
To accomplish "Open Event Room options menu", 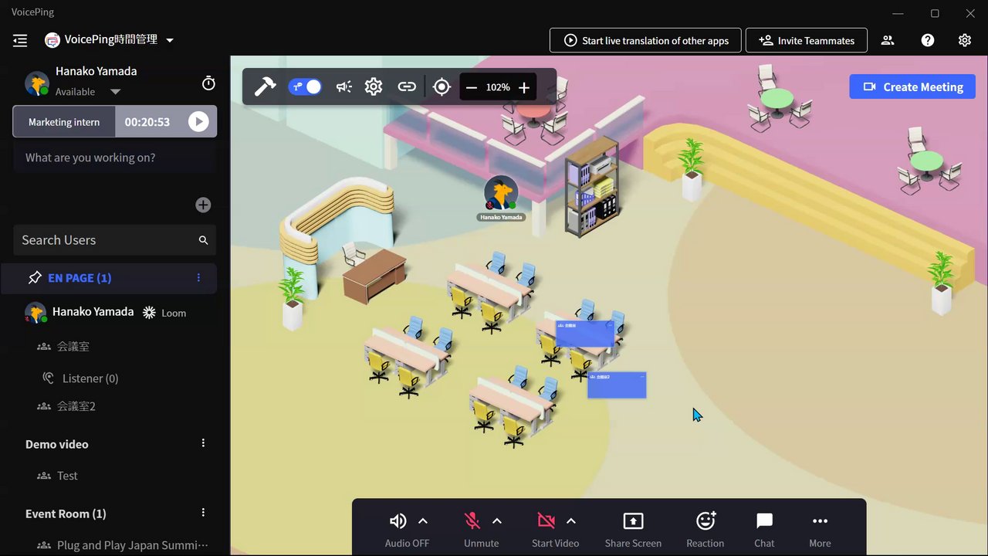I will [x=204, y=513].
